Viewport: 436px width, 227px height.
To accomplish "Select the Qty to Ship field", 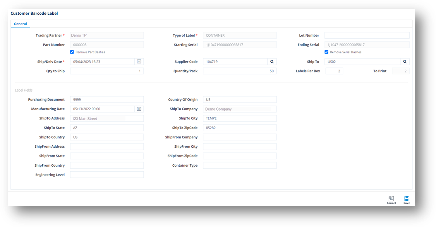I will [107, 71].
